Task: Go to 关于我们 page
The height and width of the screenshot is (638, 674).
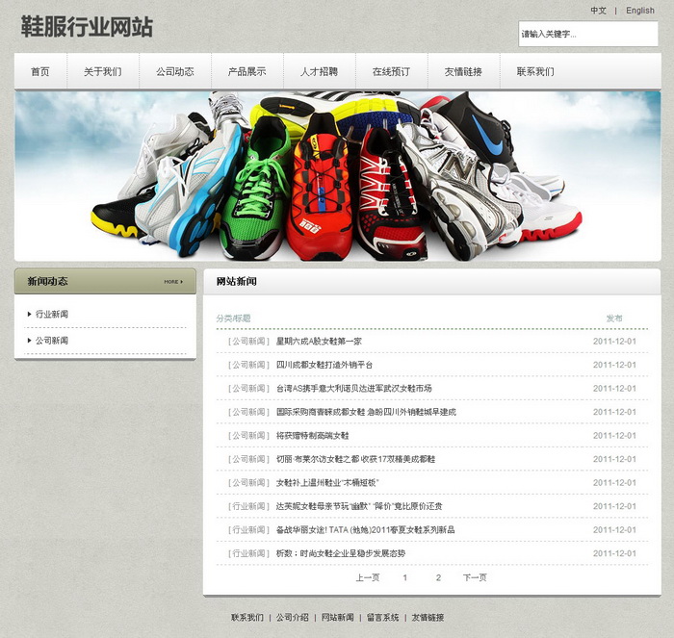Action: click(103, 71)
